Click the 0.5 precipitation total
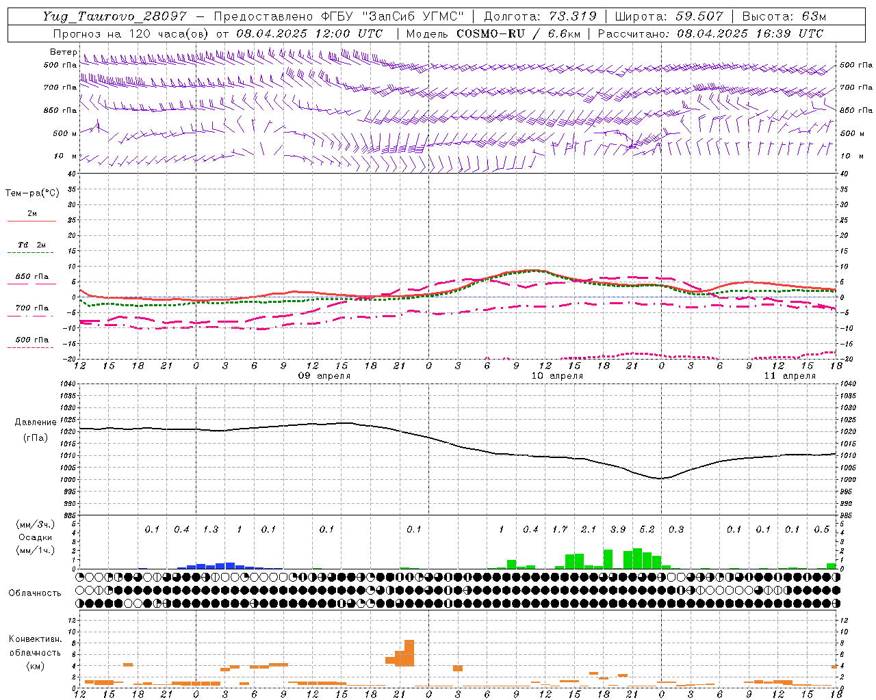Image resolution: width=876 pixels, height=700 pixels. (822, 529)
